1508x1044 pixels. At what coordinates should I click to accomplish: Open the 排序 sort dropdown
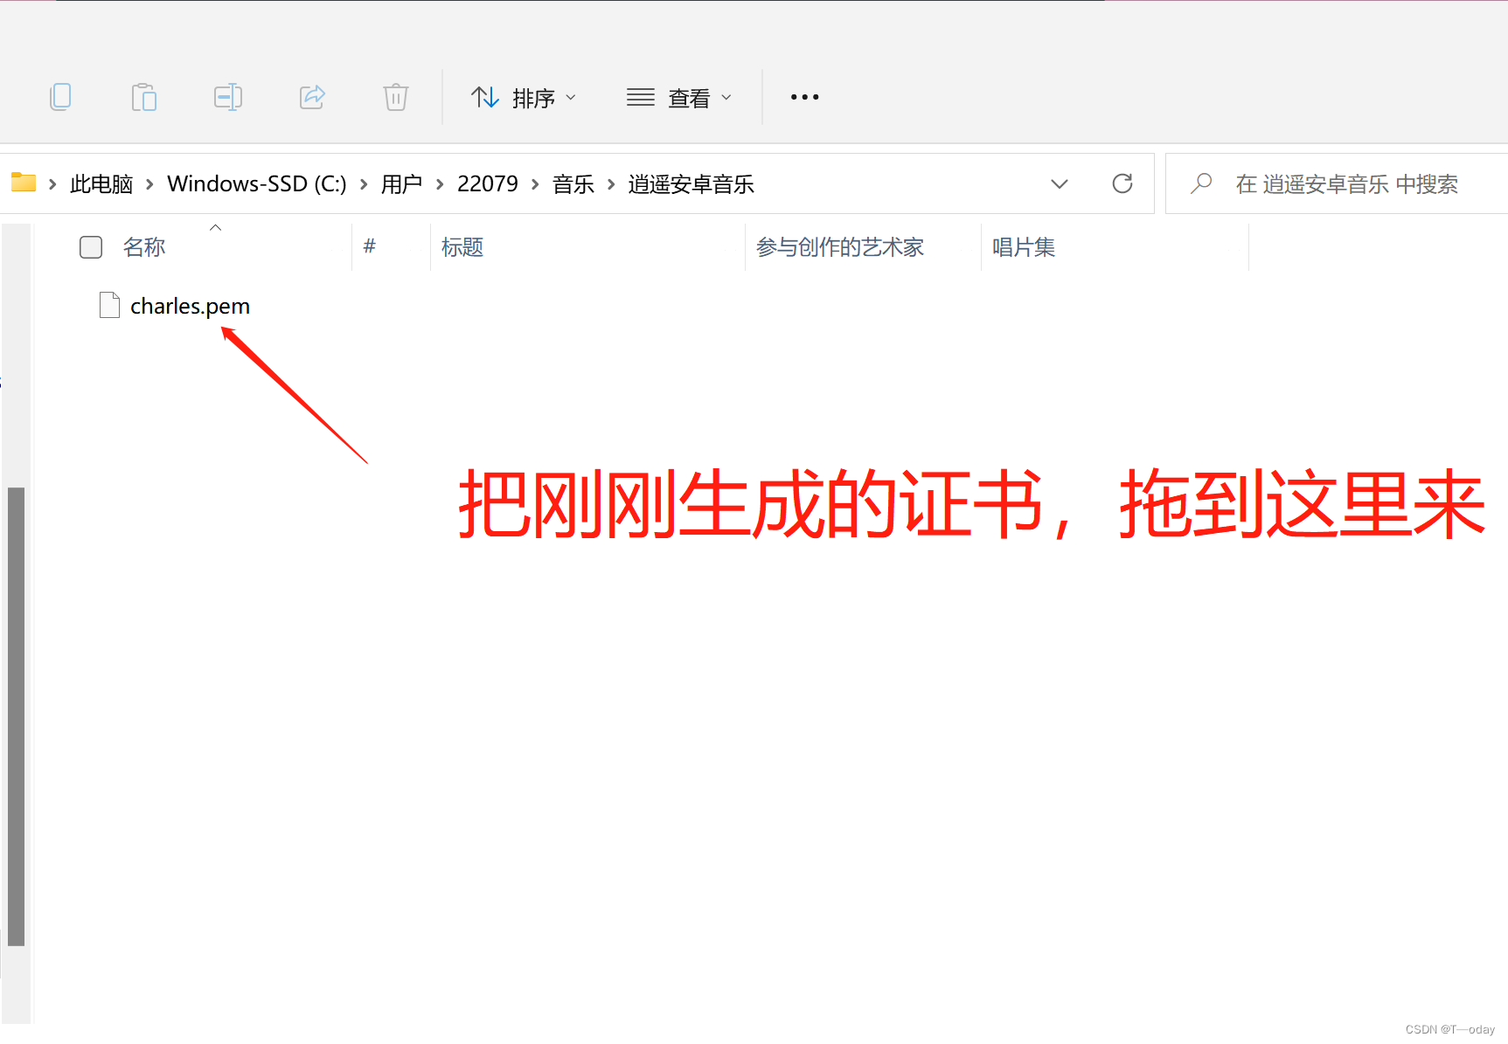point(523,98)
